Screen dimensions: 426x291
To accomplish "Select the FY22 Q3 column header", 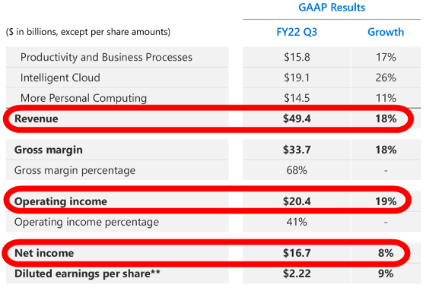I will tap(297, 32).
